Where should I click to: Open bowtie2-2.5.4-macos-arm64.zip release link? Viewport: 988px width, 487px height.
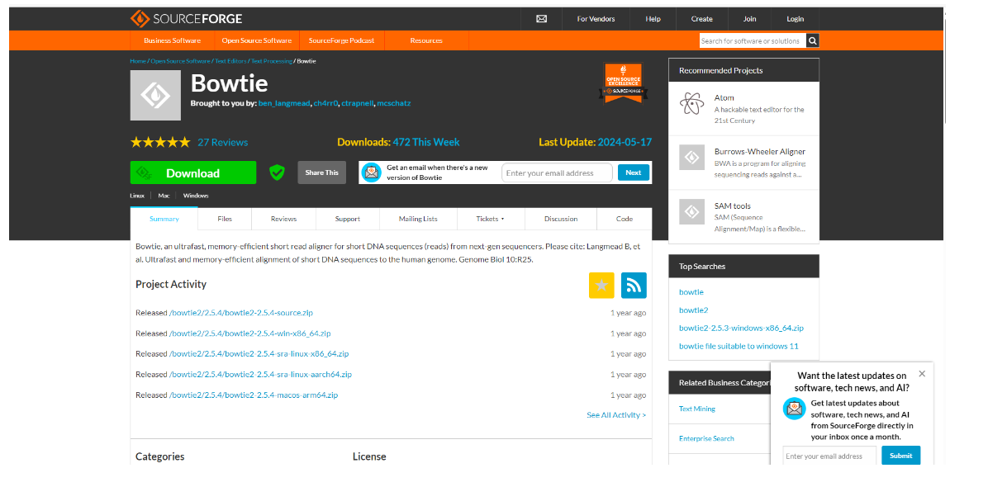(x=254, y=395)
